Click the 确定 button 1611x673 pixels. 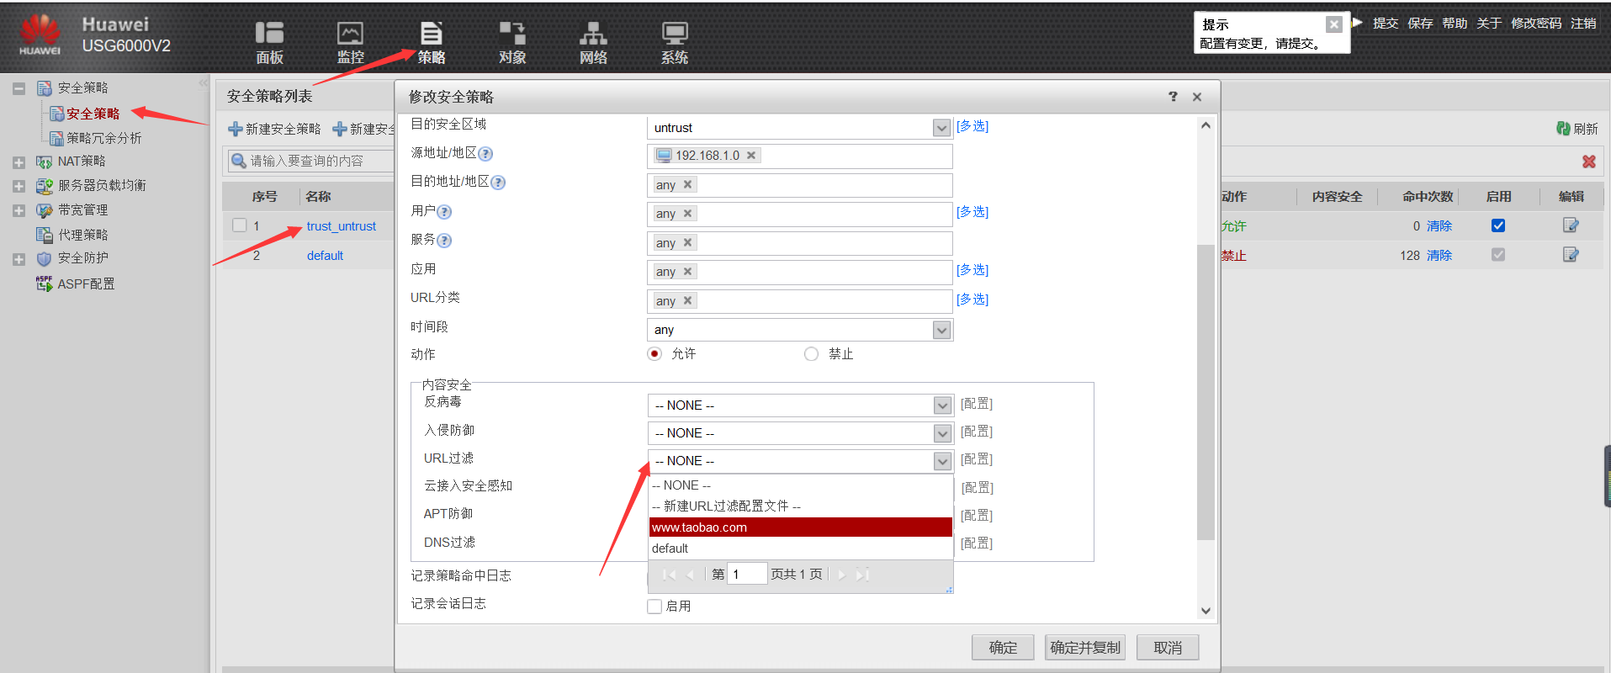click(x=1003, y=648)
